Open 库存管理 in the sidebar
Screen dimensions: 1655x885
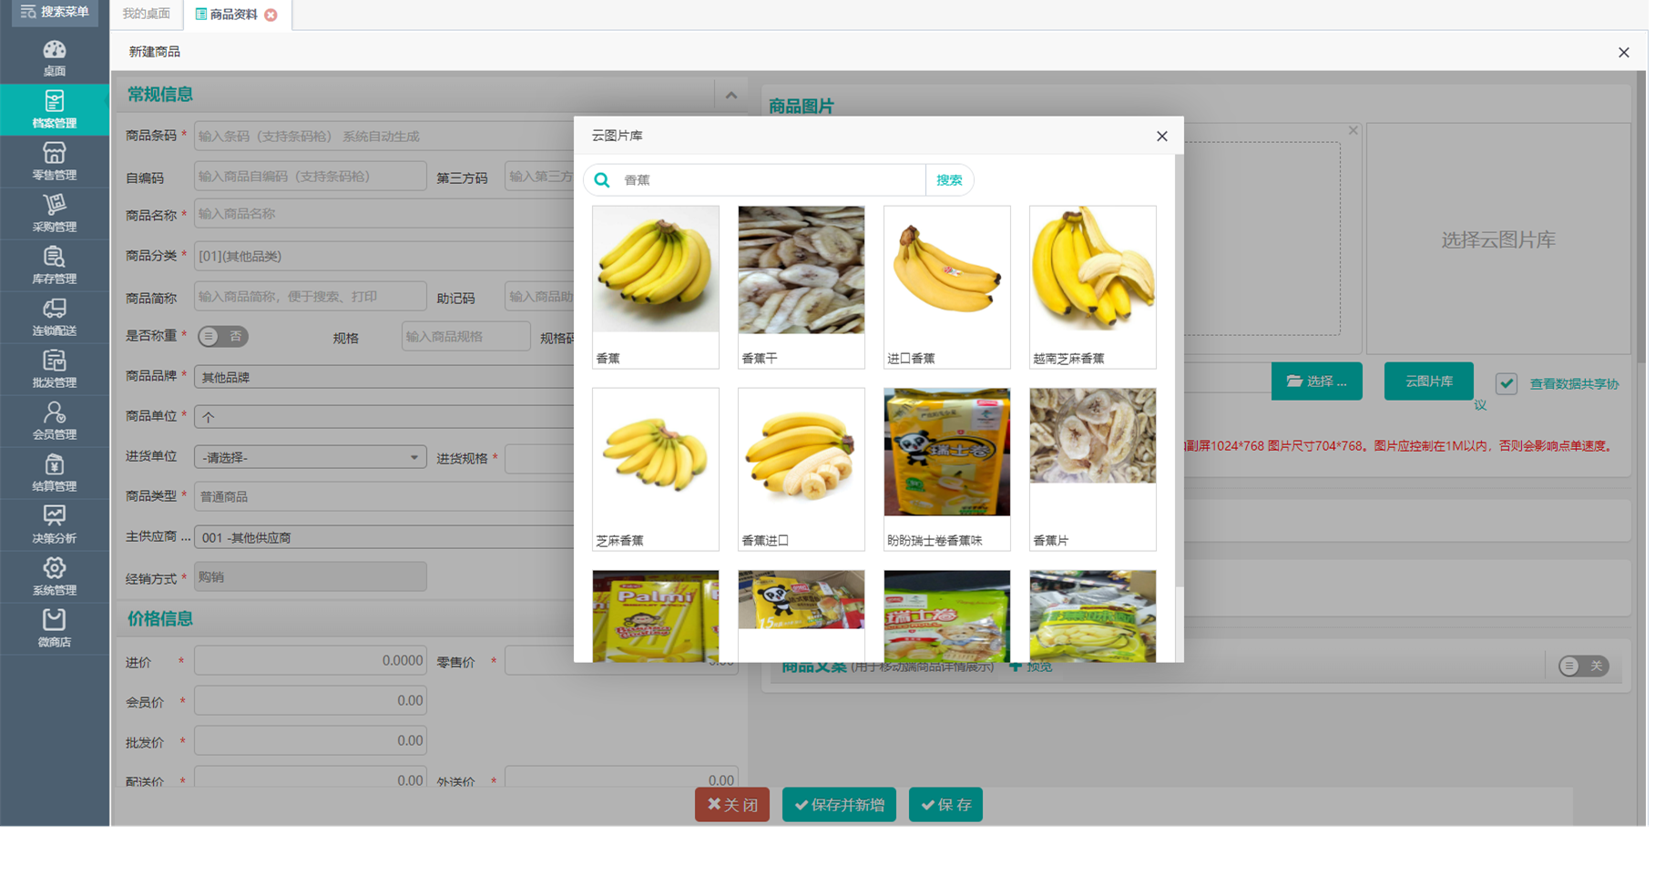54,265
